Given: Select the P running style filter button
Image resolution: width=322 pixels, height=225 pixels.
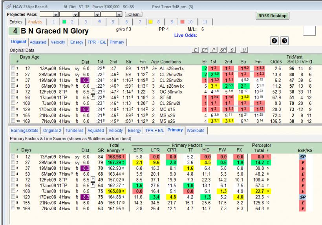Looking at the screenshot, I should click(x=214, y=50).
